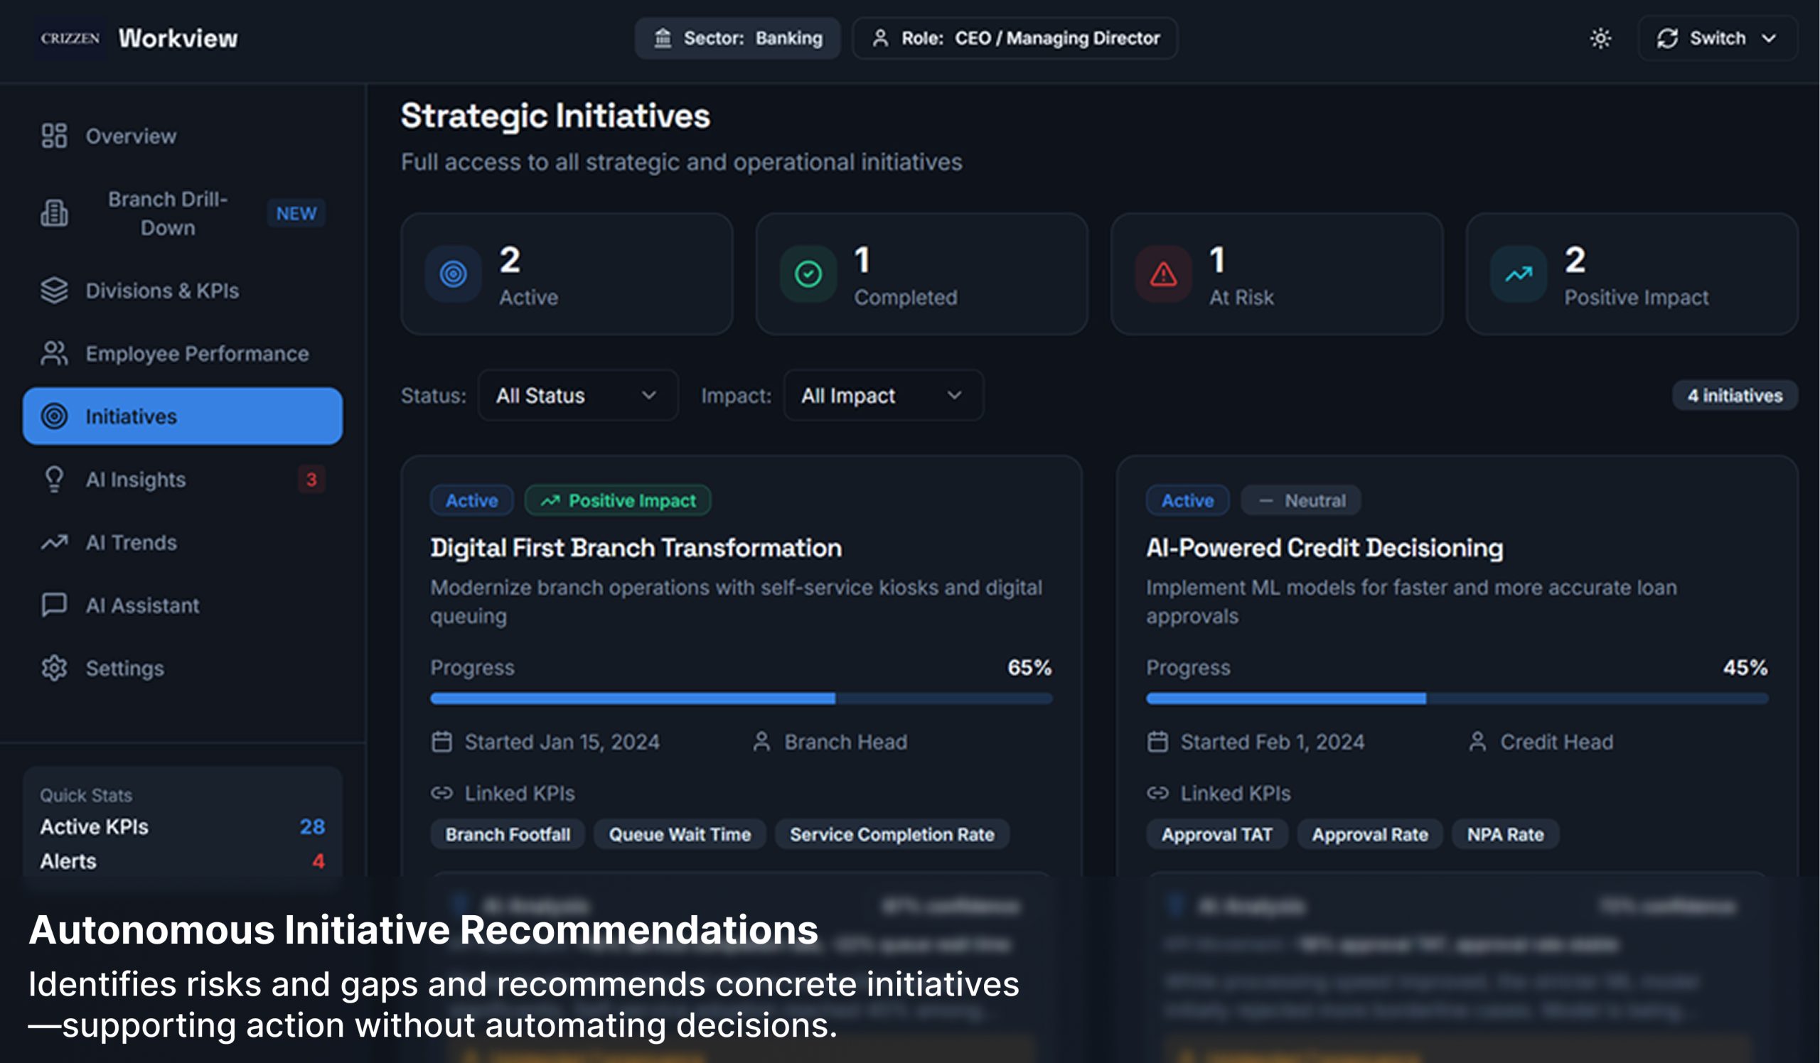Click the At Risk warning triangle icon
The height and width of the screenshot is (1063, 1820).
[x=1163, y=274]
